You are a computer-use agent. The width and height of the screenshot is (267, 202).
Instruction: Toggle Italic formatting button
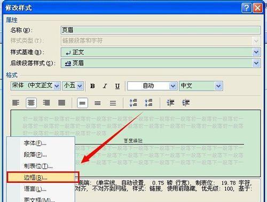tap(105, 86)
